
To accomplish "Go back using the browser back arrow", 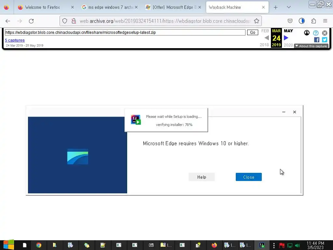I will point(8,21).
